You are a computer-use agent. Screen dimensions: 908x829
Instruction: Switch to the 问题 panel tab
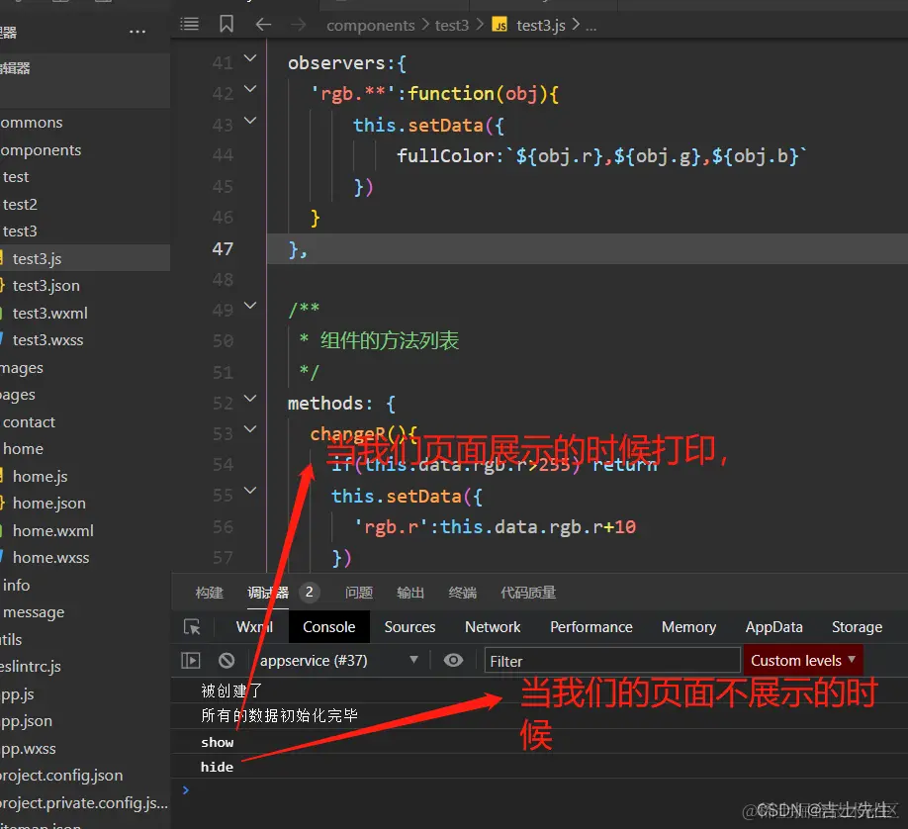[359, 593]
